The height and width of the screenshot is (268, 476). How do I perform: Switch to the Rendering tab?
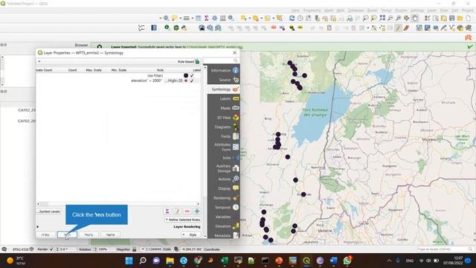[x=224, y=198]
